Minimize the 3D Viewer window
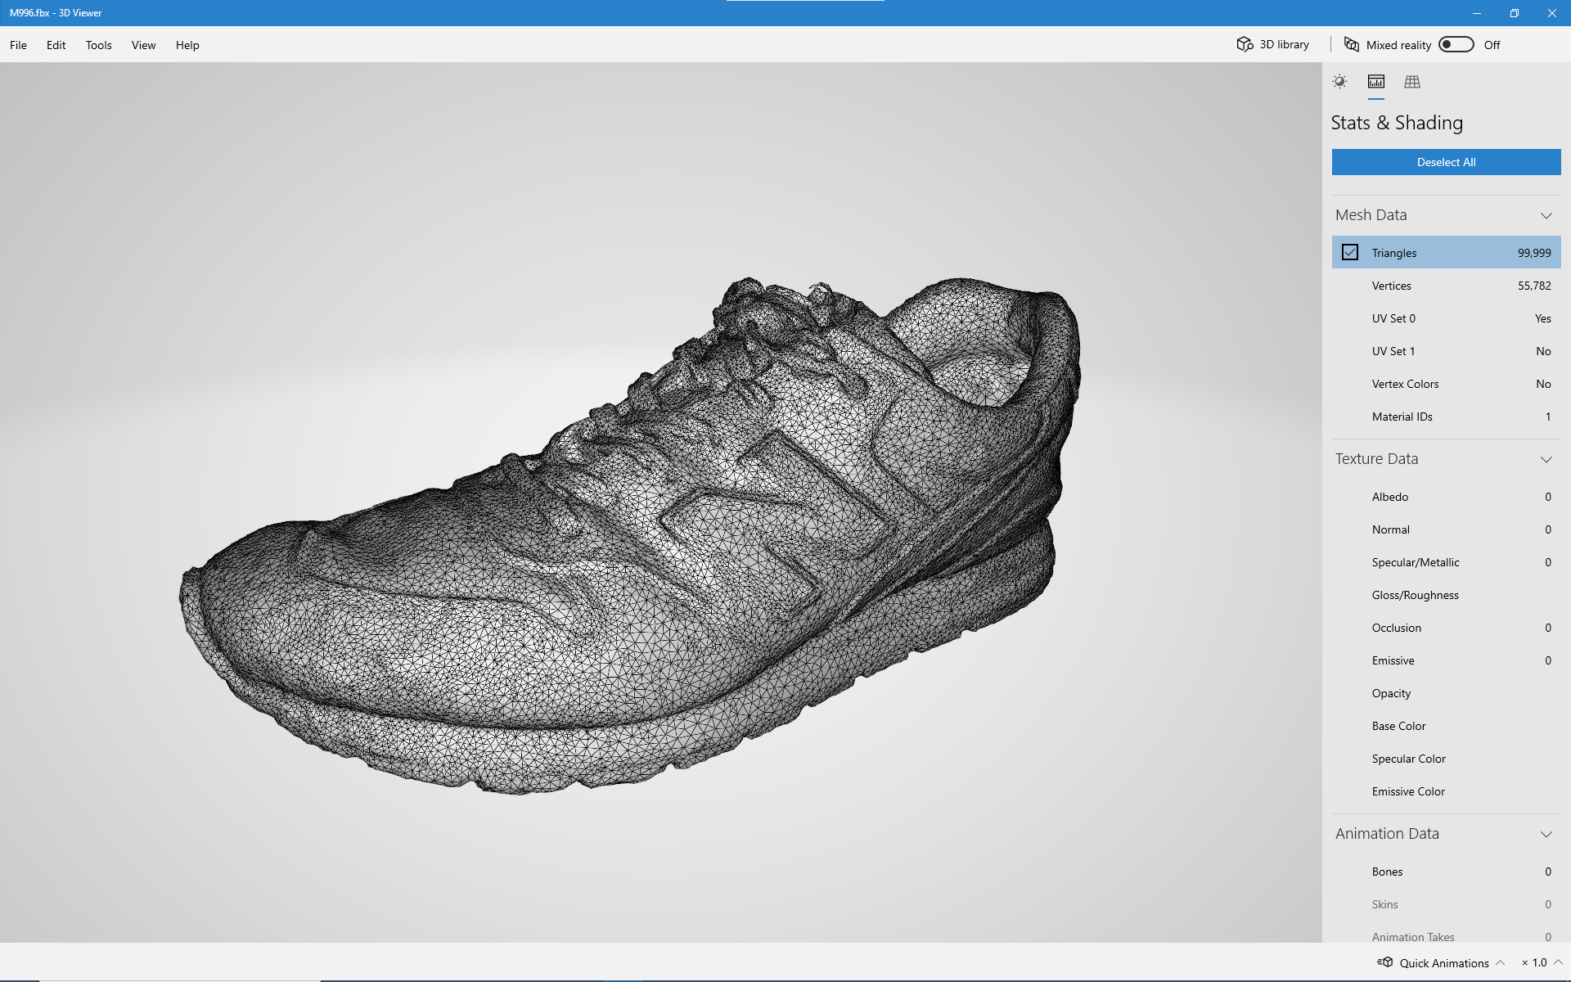Screen dimensions: 1571x982 (x=1476, y=13)
